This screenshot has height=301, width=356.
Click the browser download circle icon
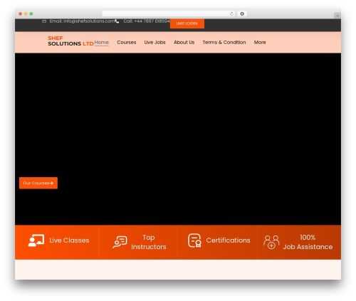point(242,14)
